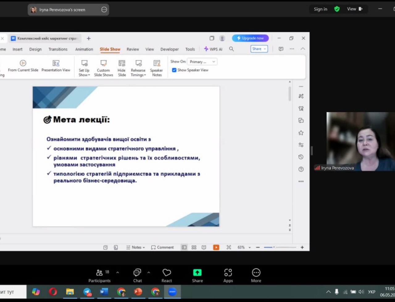Image resolution: width=395 pixels, height=302 pixels.
Task: Click the УКР language indicator
Action: pos(372,292)
